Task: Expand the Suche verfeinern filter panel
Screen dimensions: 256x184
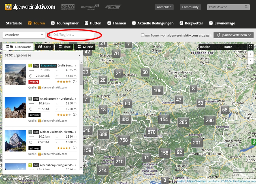Action: tap(233, 35)
